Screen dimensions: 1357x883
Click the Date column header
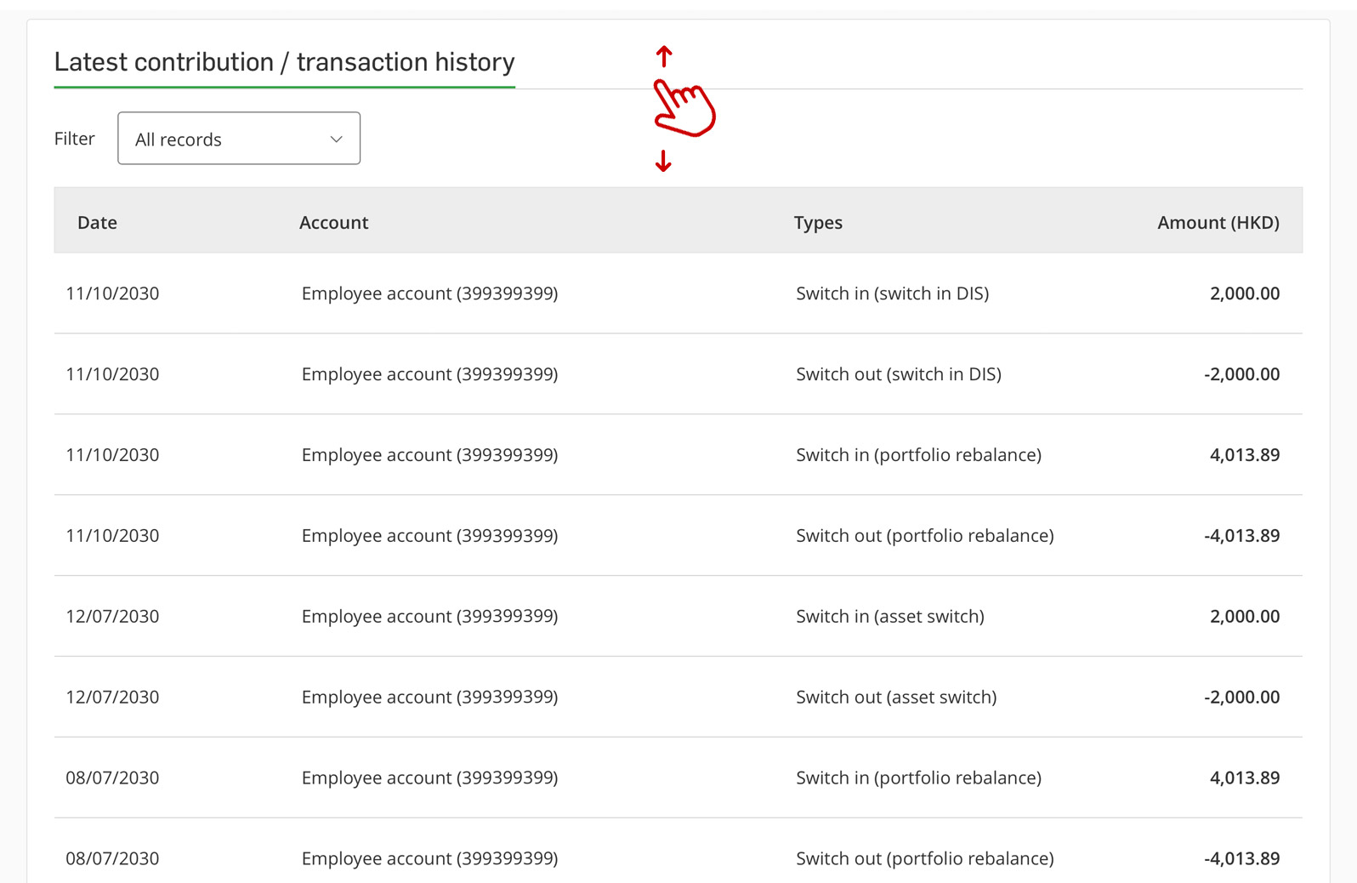[97, 222]
